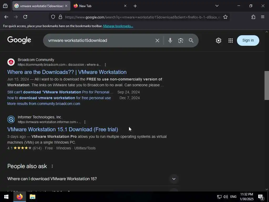The width and height of the screenshot is (269, 202).
Task: Click the 'Sep 24, 2024' date text
Action: pos(128,92)
